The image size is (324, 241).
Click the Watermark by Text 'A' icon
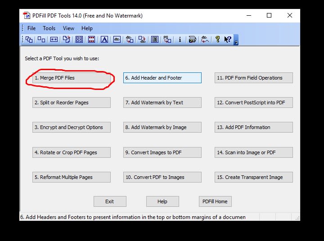click(x=104, y=40)
